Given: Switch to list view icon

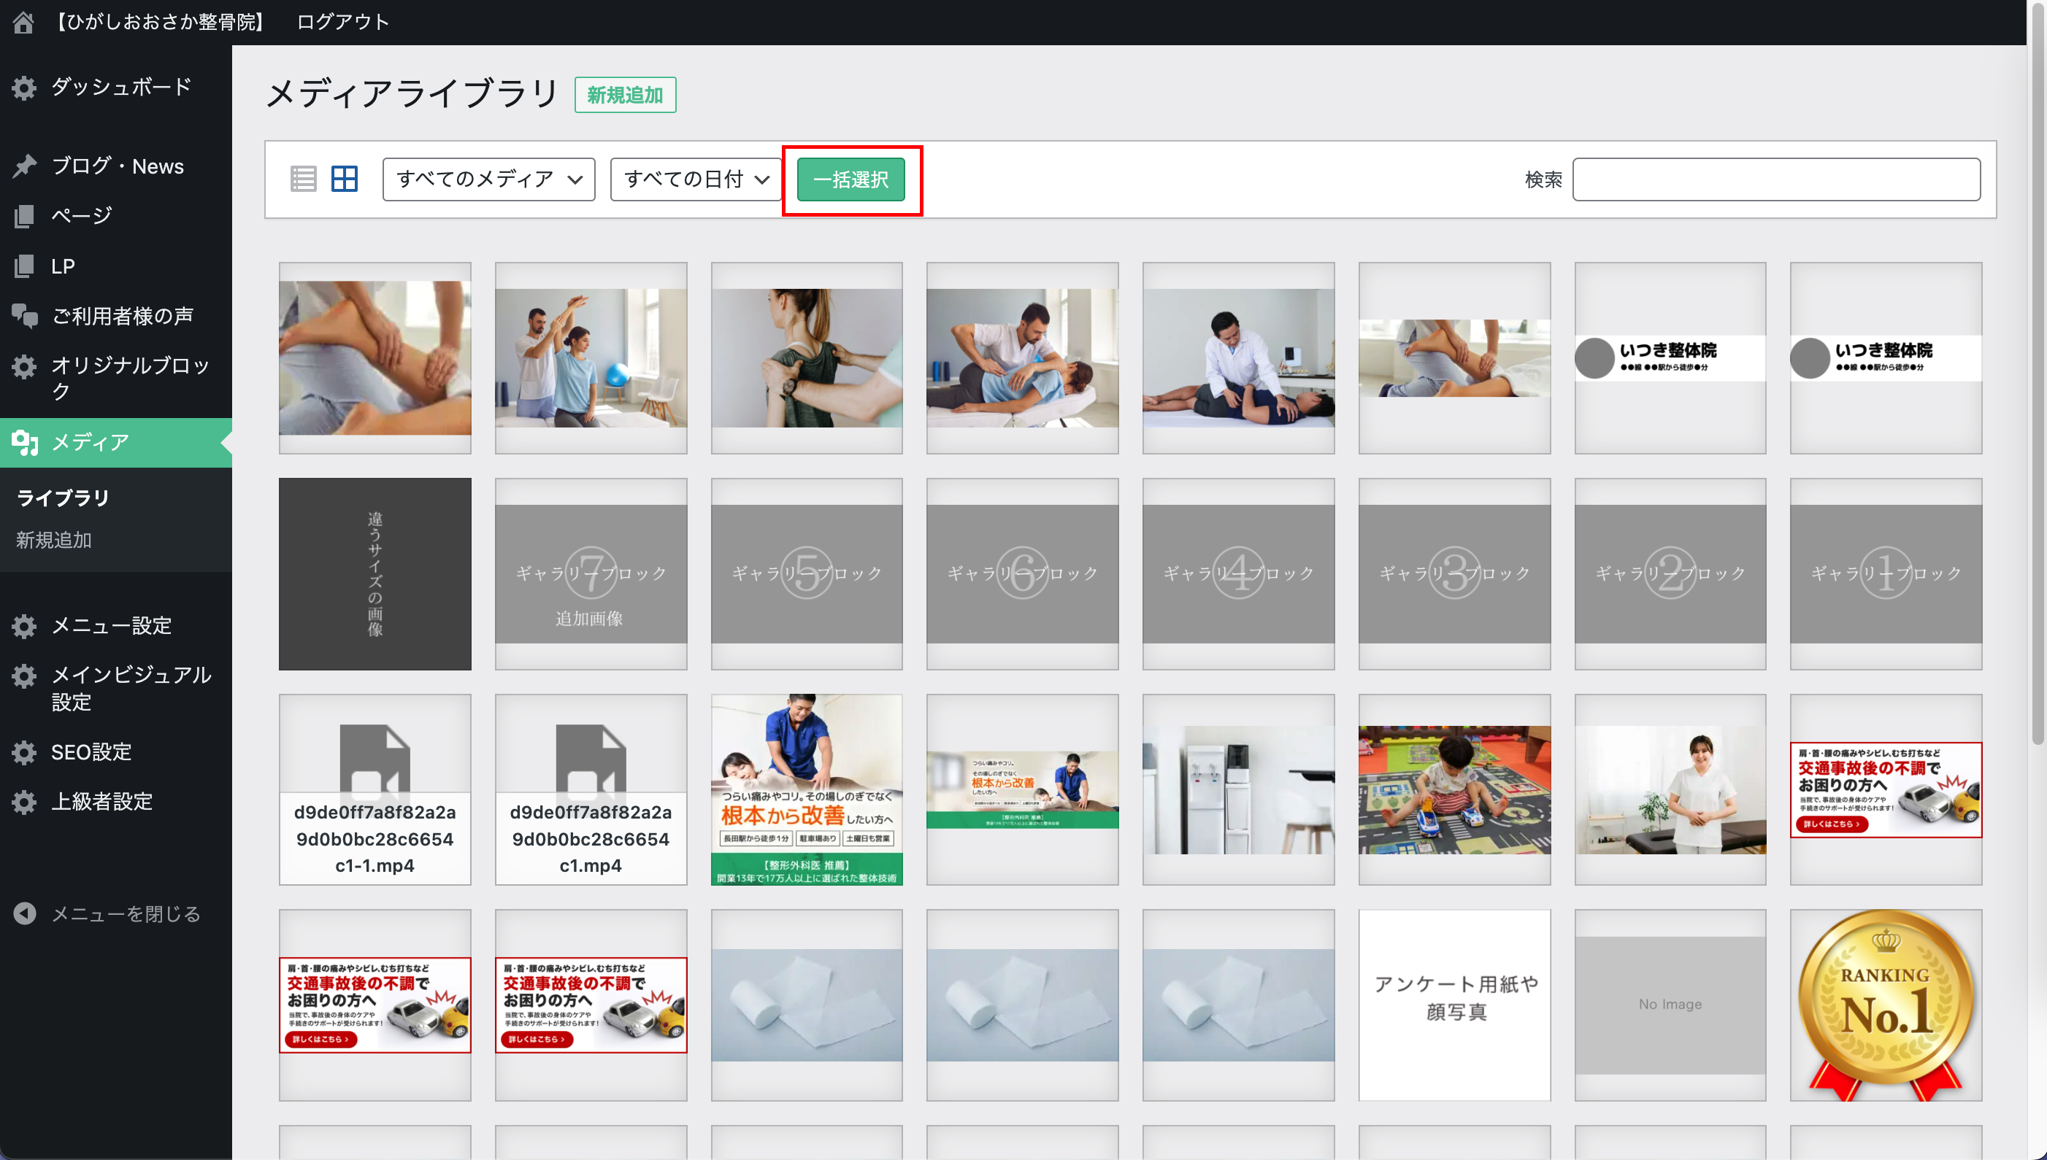Looking at the screenshot, I should pyautogui.click(x=303, y=179).
